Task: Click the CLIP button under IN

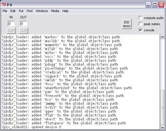Action: point(11,31)
